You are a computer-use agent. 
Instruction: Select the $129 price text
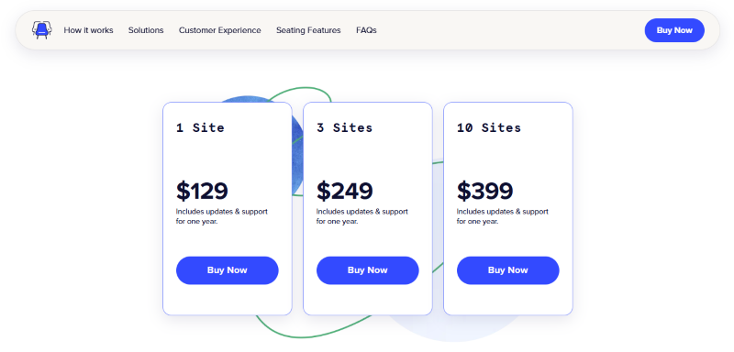click(202, 191)
